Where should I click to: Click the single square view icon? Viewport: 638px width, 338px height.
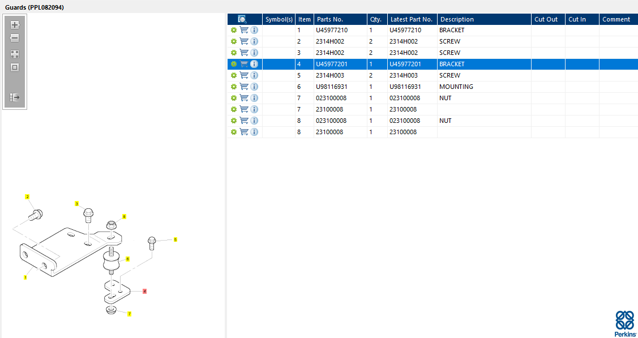(x=15, y=67)
